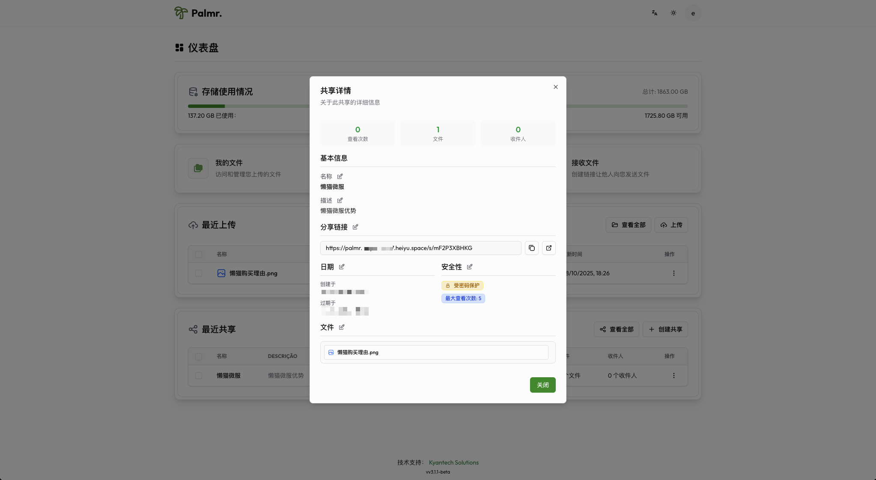Edit the share link pencil icon
This screenshot has height=480, width=876.
pyautogui.click(x=355, y=227)
